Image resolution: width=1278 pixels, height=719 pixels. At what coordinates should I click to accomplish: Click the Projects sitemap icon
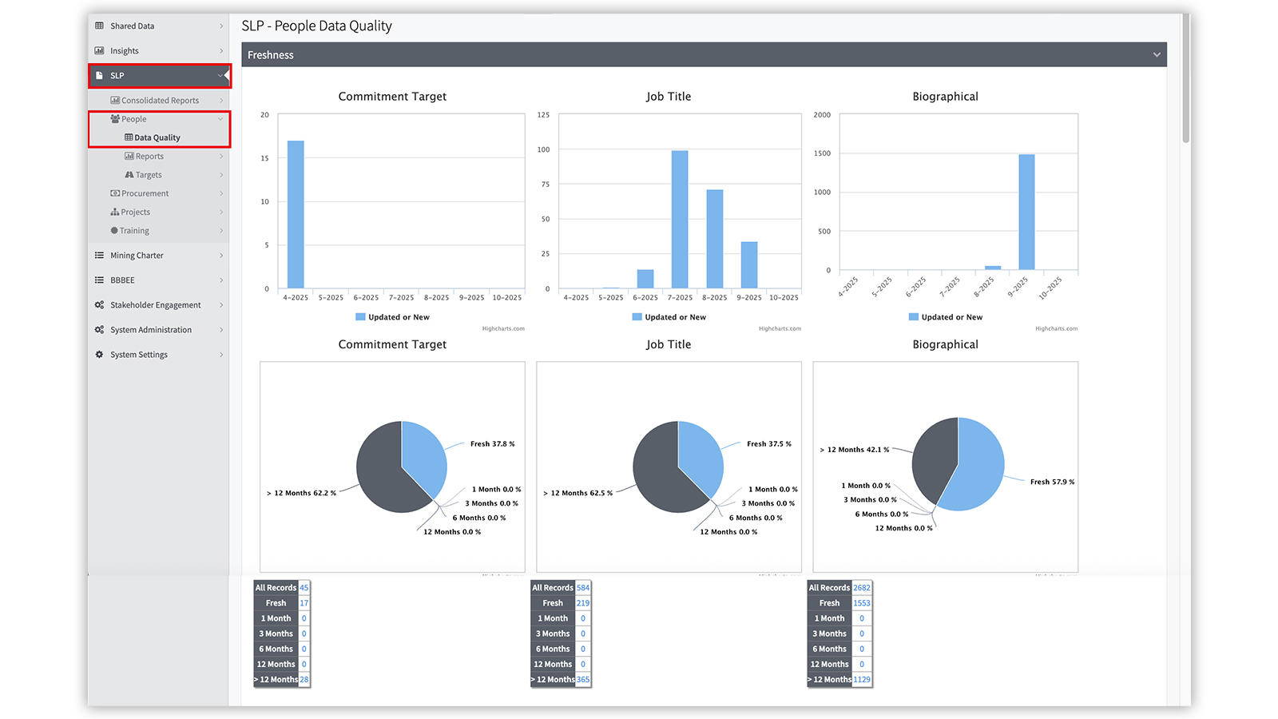pos(115,213)
